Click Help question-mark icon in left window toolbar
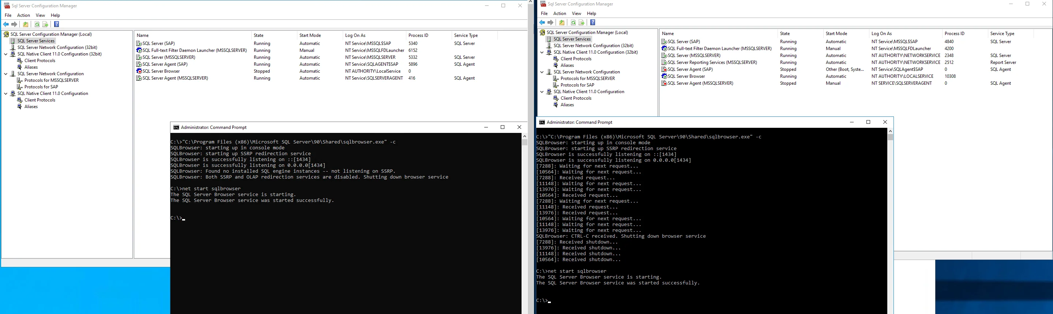 (56, 24)
